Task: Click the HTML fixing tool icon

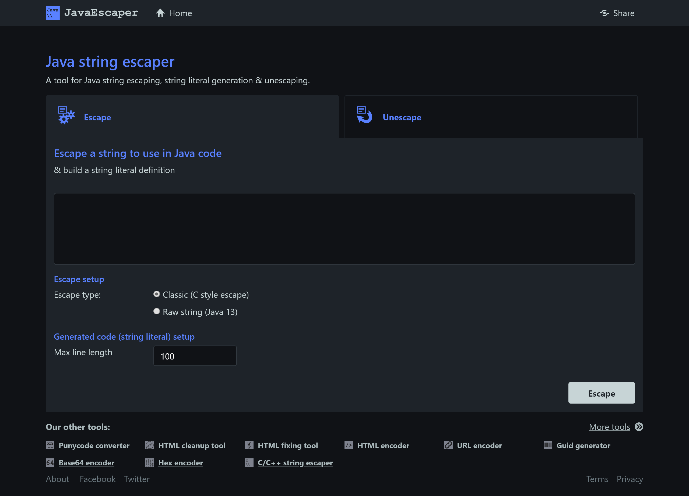Action: (249, 445)
